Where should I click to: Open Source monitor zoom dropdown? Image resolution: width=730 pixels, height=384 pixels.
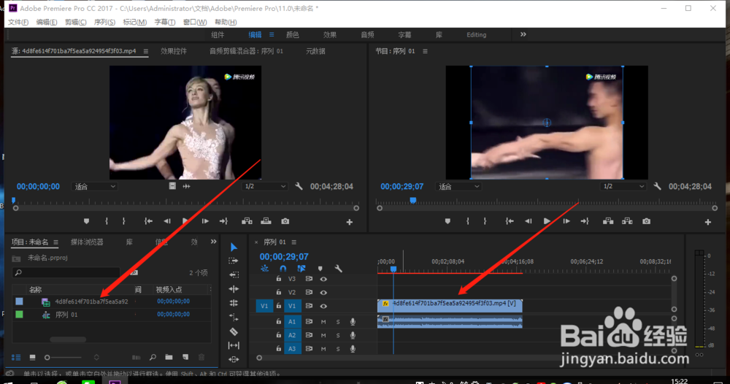coord(94,186)
